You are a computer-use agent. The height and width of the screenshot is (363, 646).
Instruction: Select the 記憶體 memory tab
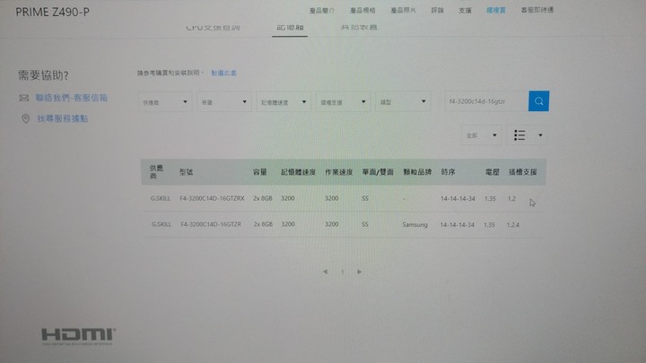click(x=290, y=28)
